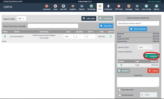
Task: Click the invoice number {CO} field
Action: click(x=150, y=95)
